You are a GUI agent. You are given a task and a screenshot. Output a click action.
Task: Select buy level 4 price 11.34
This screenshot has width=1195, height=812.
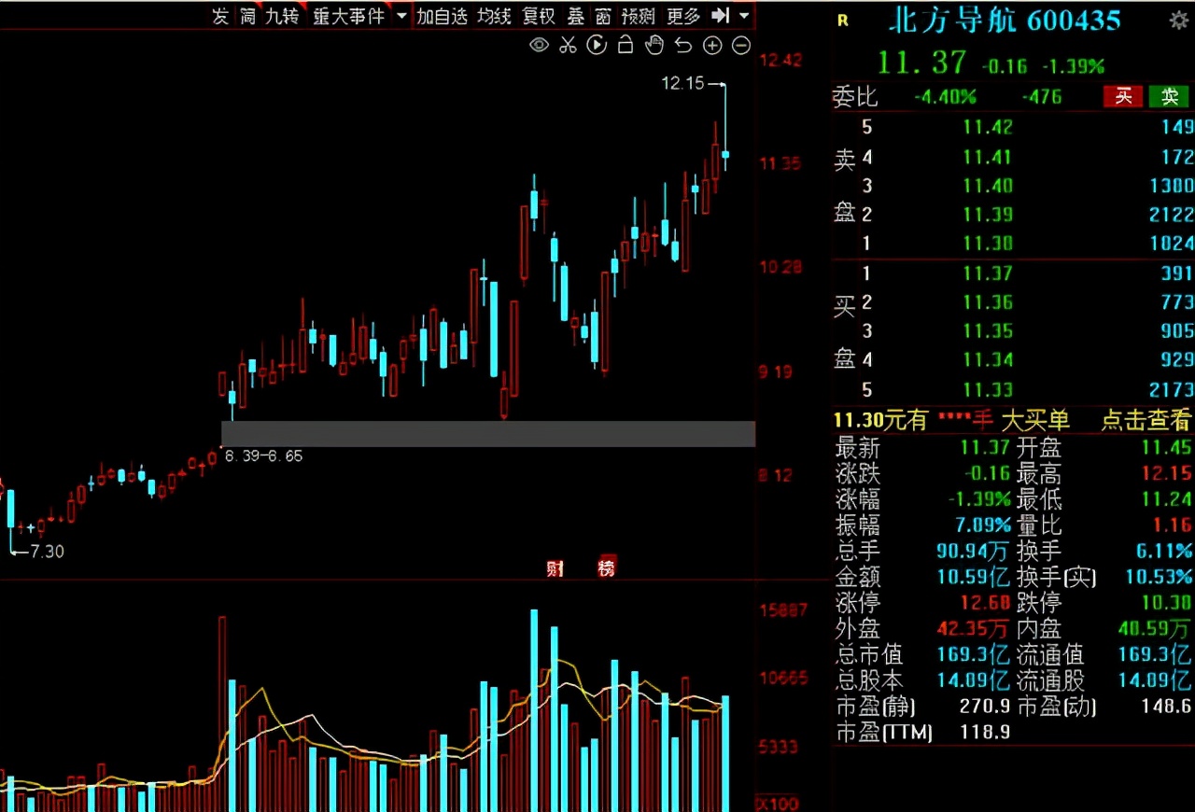click(988, 359)
